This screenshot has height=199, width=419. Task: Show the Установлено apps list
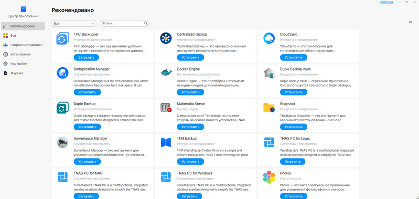(x=23, y=54)
